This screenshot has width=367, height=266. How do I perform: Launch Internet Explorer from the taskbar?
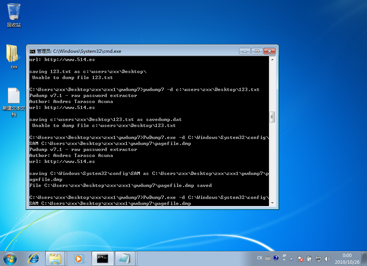pos(33,258)
